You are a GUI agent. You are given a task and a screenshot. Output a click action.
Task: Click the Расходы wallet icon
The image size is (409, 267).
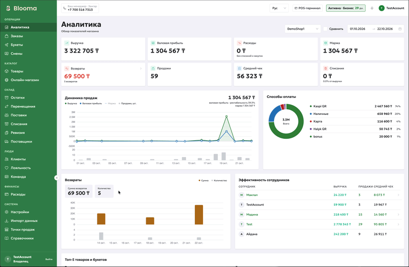click(x=7, y=195)
